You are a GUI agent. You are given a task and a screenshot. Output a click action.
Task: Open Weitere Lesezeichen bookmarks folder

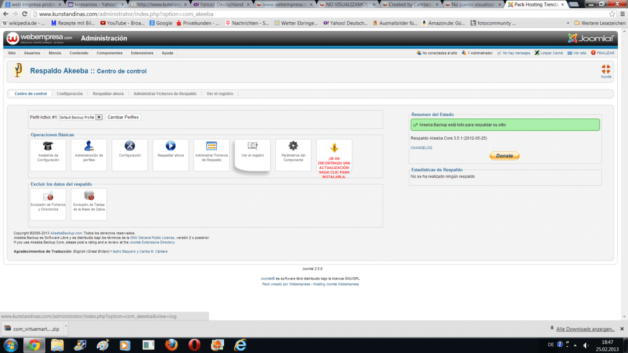pos(599,23)
